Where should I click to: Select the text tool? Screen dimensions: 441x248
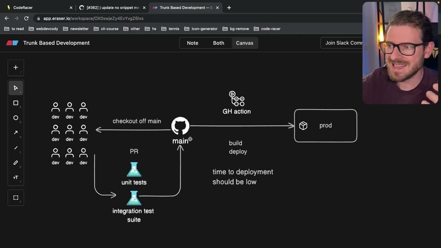click(x=16, y=177)
